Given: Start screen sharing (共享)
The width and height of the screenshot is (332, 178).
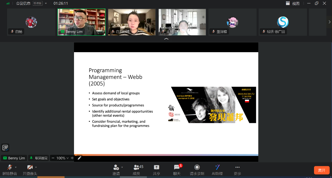Looking at the screenshot, I should click(x=157, y=167).
